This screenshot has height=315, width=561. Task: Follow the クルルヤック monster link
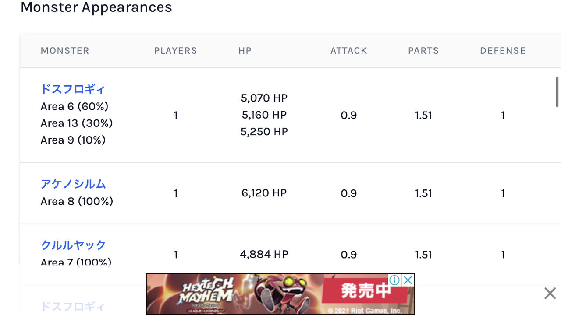pos(73,245)
